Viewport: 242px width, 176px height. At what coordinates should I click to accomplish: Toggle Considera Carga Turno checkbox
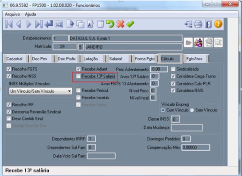point(173,76)
